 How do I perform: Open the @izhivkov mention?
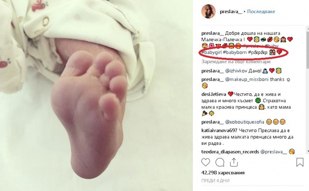coord(236,71)
